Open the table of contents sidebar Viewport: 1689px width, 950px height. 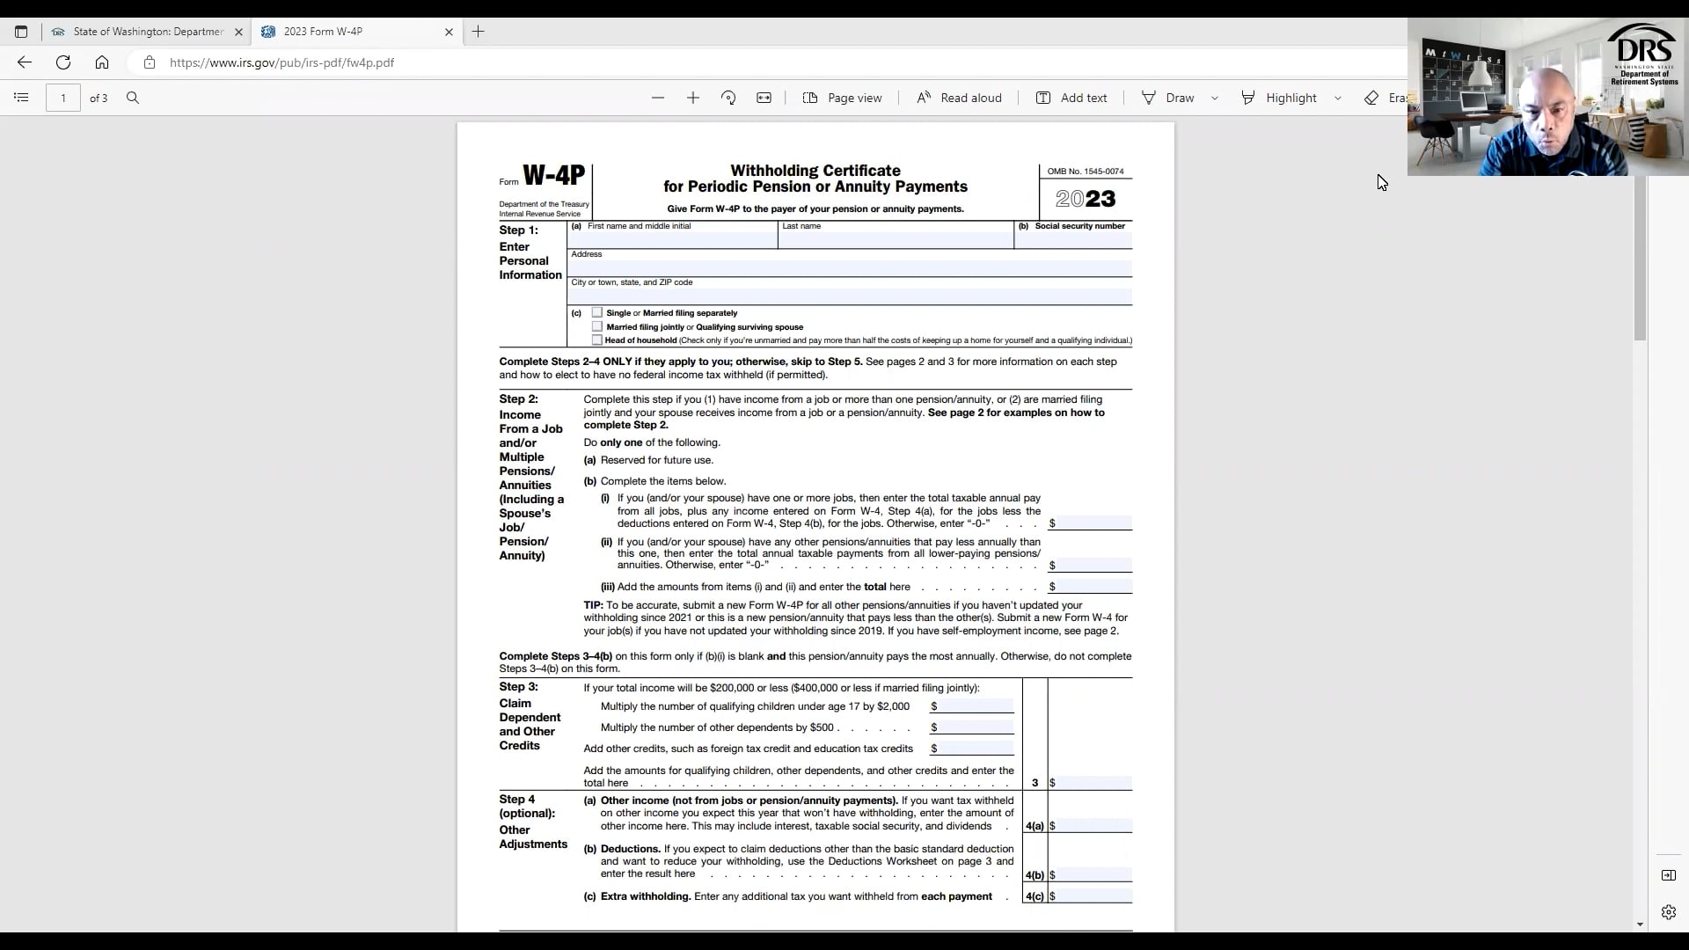pos(22,98)
